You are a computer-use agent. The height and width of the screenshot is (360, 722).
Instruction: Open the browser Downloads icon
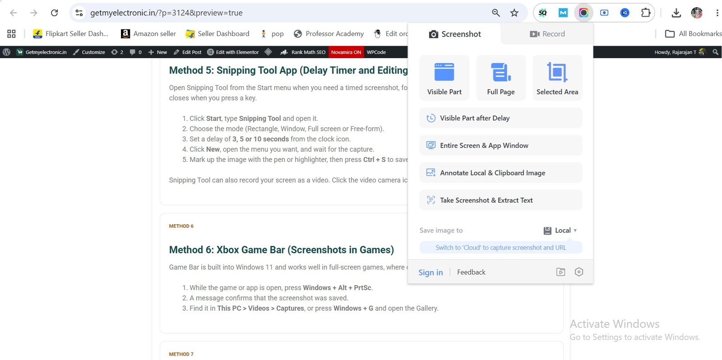pyautogui.click(x=676, y=13)
